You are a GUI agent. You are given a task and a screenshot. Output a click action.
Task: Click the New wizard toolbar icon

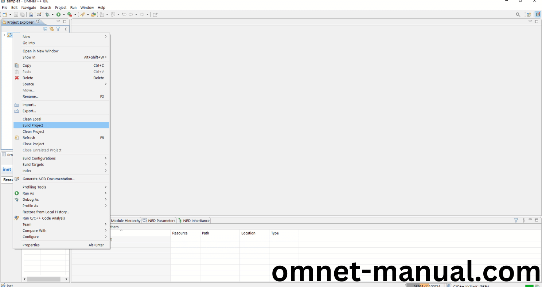pyautogui.click(x=5, y=15)
